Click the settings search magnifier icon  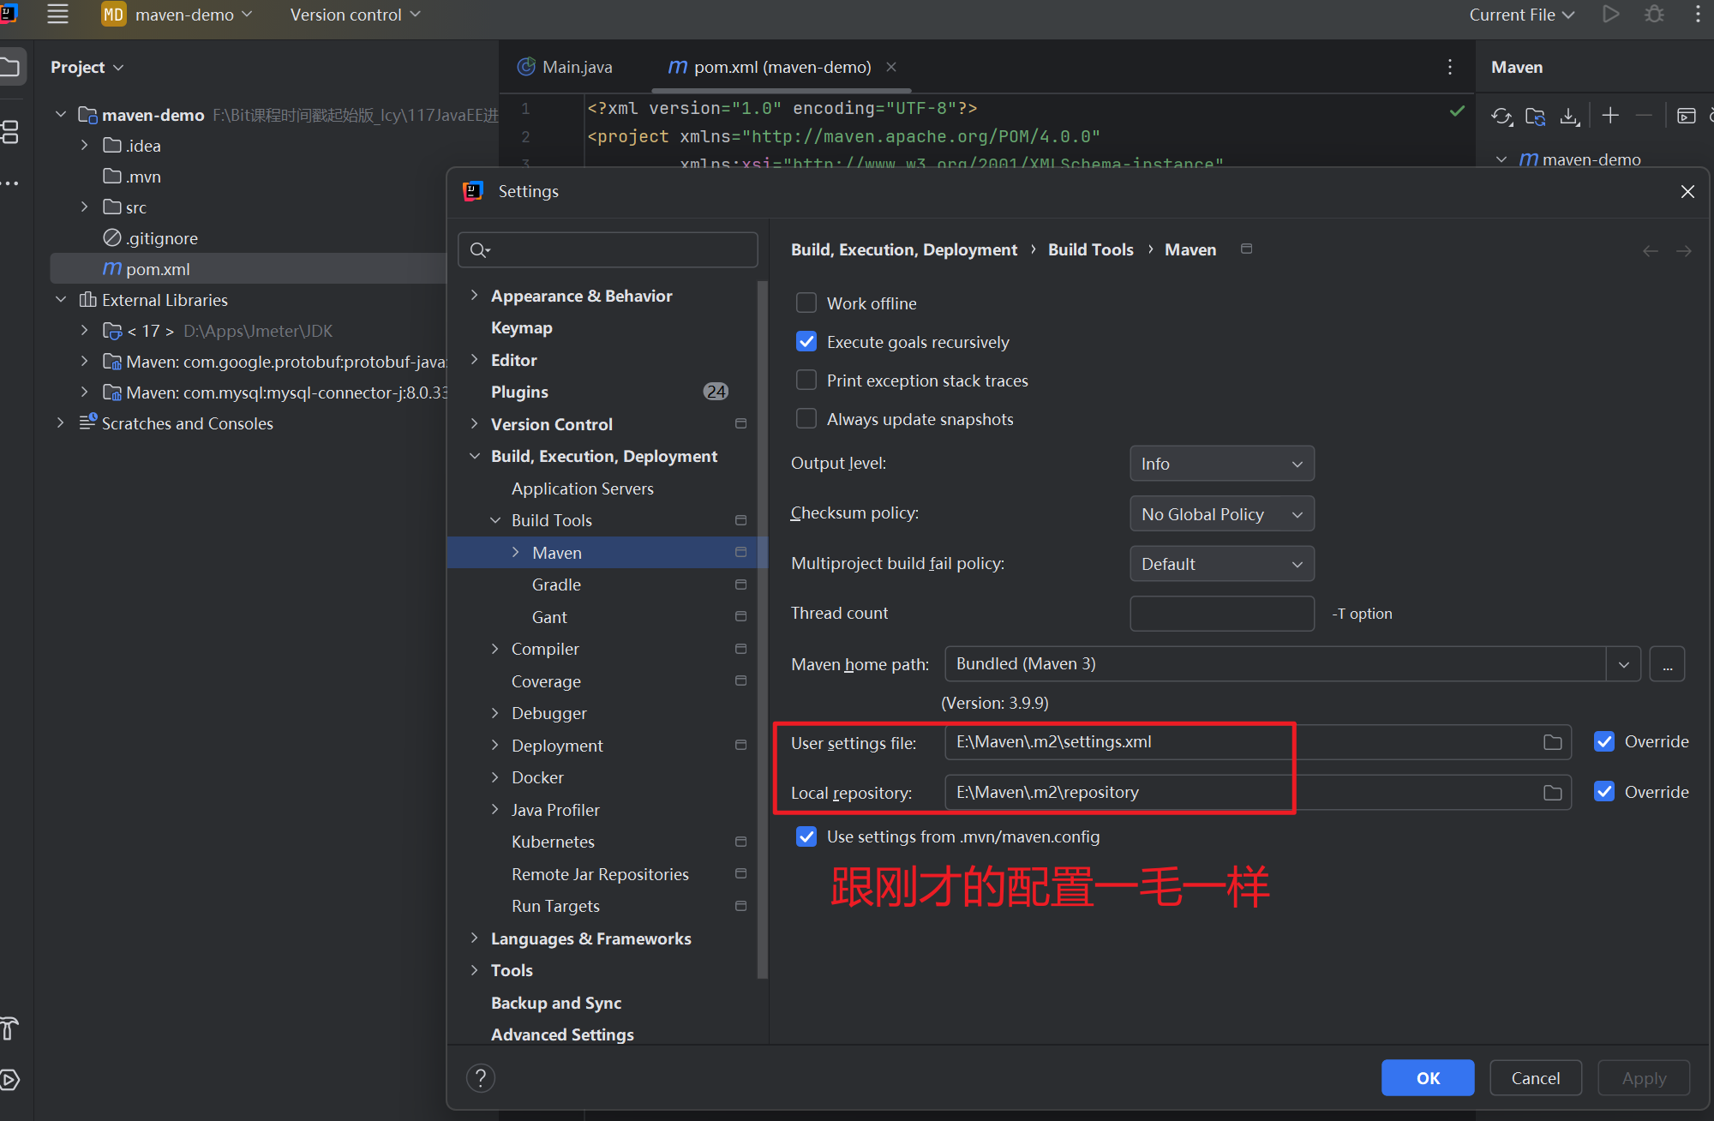click(x=479, y=249)
